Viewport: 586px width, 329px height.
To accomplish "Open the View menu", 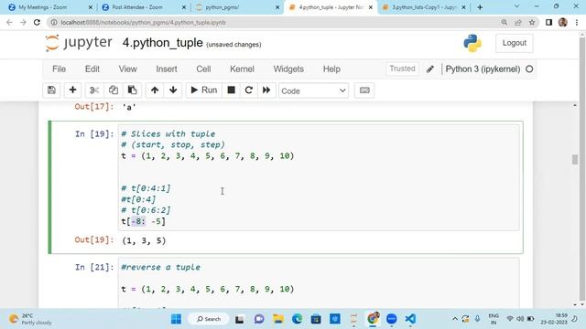I will point(128,69).
